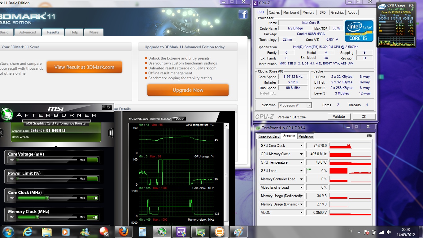
Task: Click the Core Voltage (mV) slider
Action: coord(47,160)
